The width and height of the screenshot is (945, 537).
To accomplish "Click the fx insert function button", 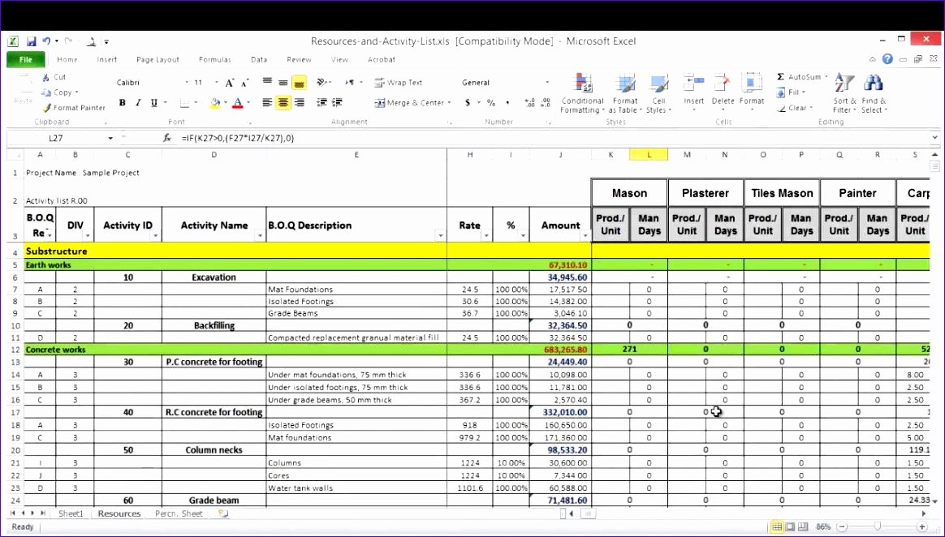I will coord(167,138).
